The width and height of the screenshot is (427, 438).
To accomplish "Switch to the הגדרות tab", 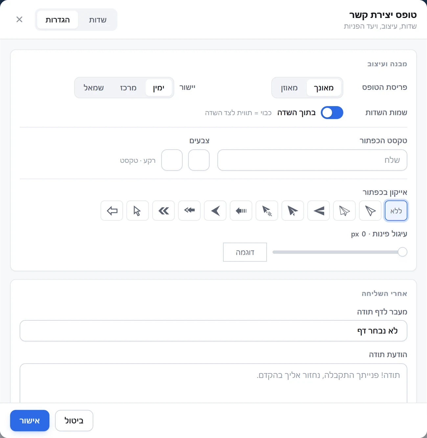I will (57, 20).
